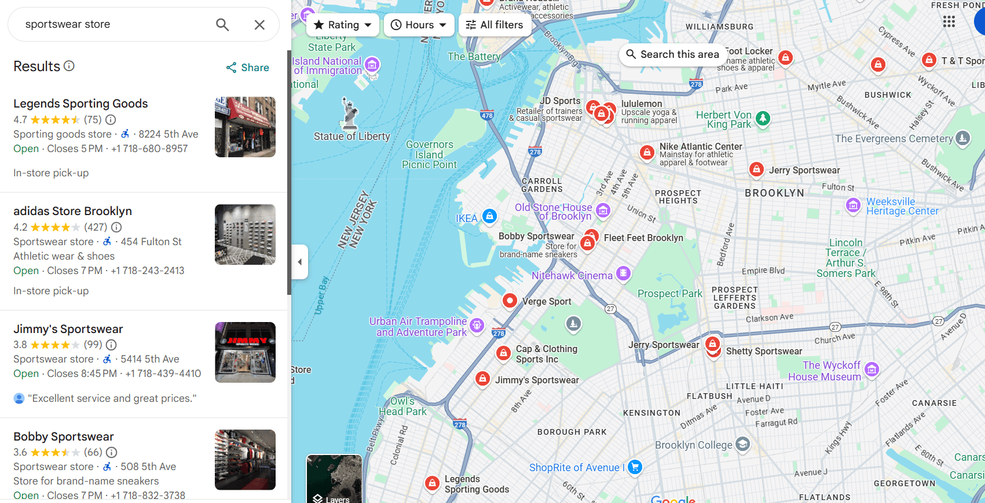This screenshot has height=503, width=985.
Task: Click Old Stone House of Brooklyn pin
Action: pos(603,210)
